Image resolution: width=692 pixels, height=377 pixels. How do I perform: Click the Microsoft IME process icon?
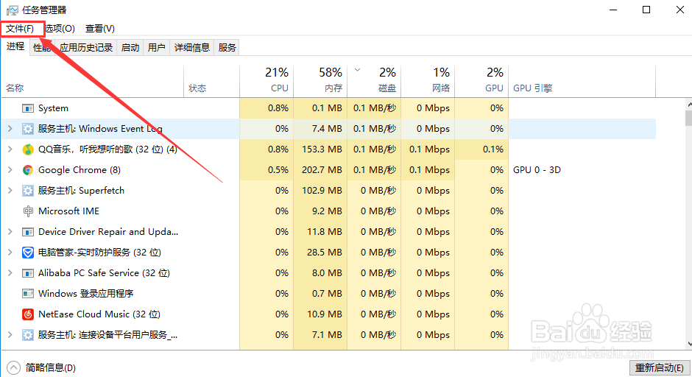(x=28, y=211)
